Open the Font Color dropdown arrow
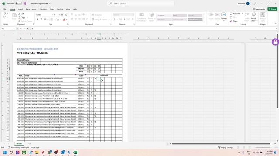This screenshot has width=279, height=156. point(67,19)
